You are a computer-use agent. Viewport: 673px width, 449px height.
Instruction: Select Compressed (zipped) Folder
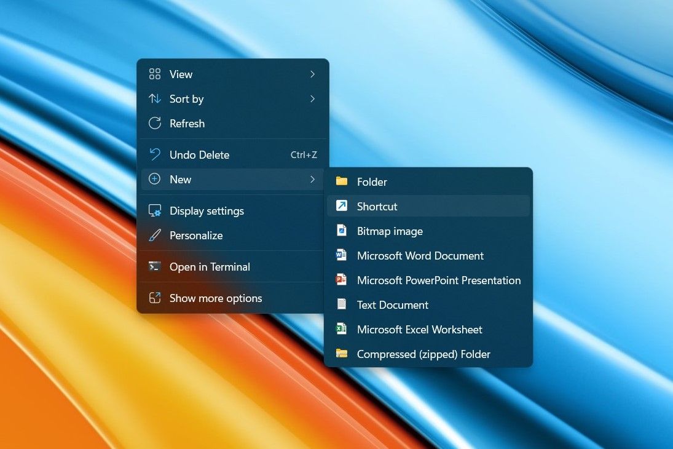click(x=428, y=354)
